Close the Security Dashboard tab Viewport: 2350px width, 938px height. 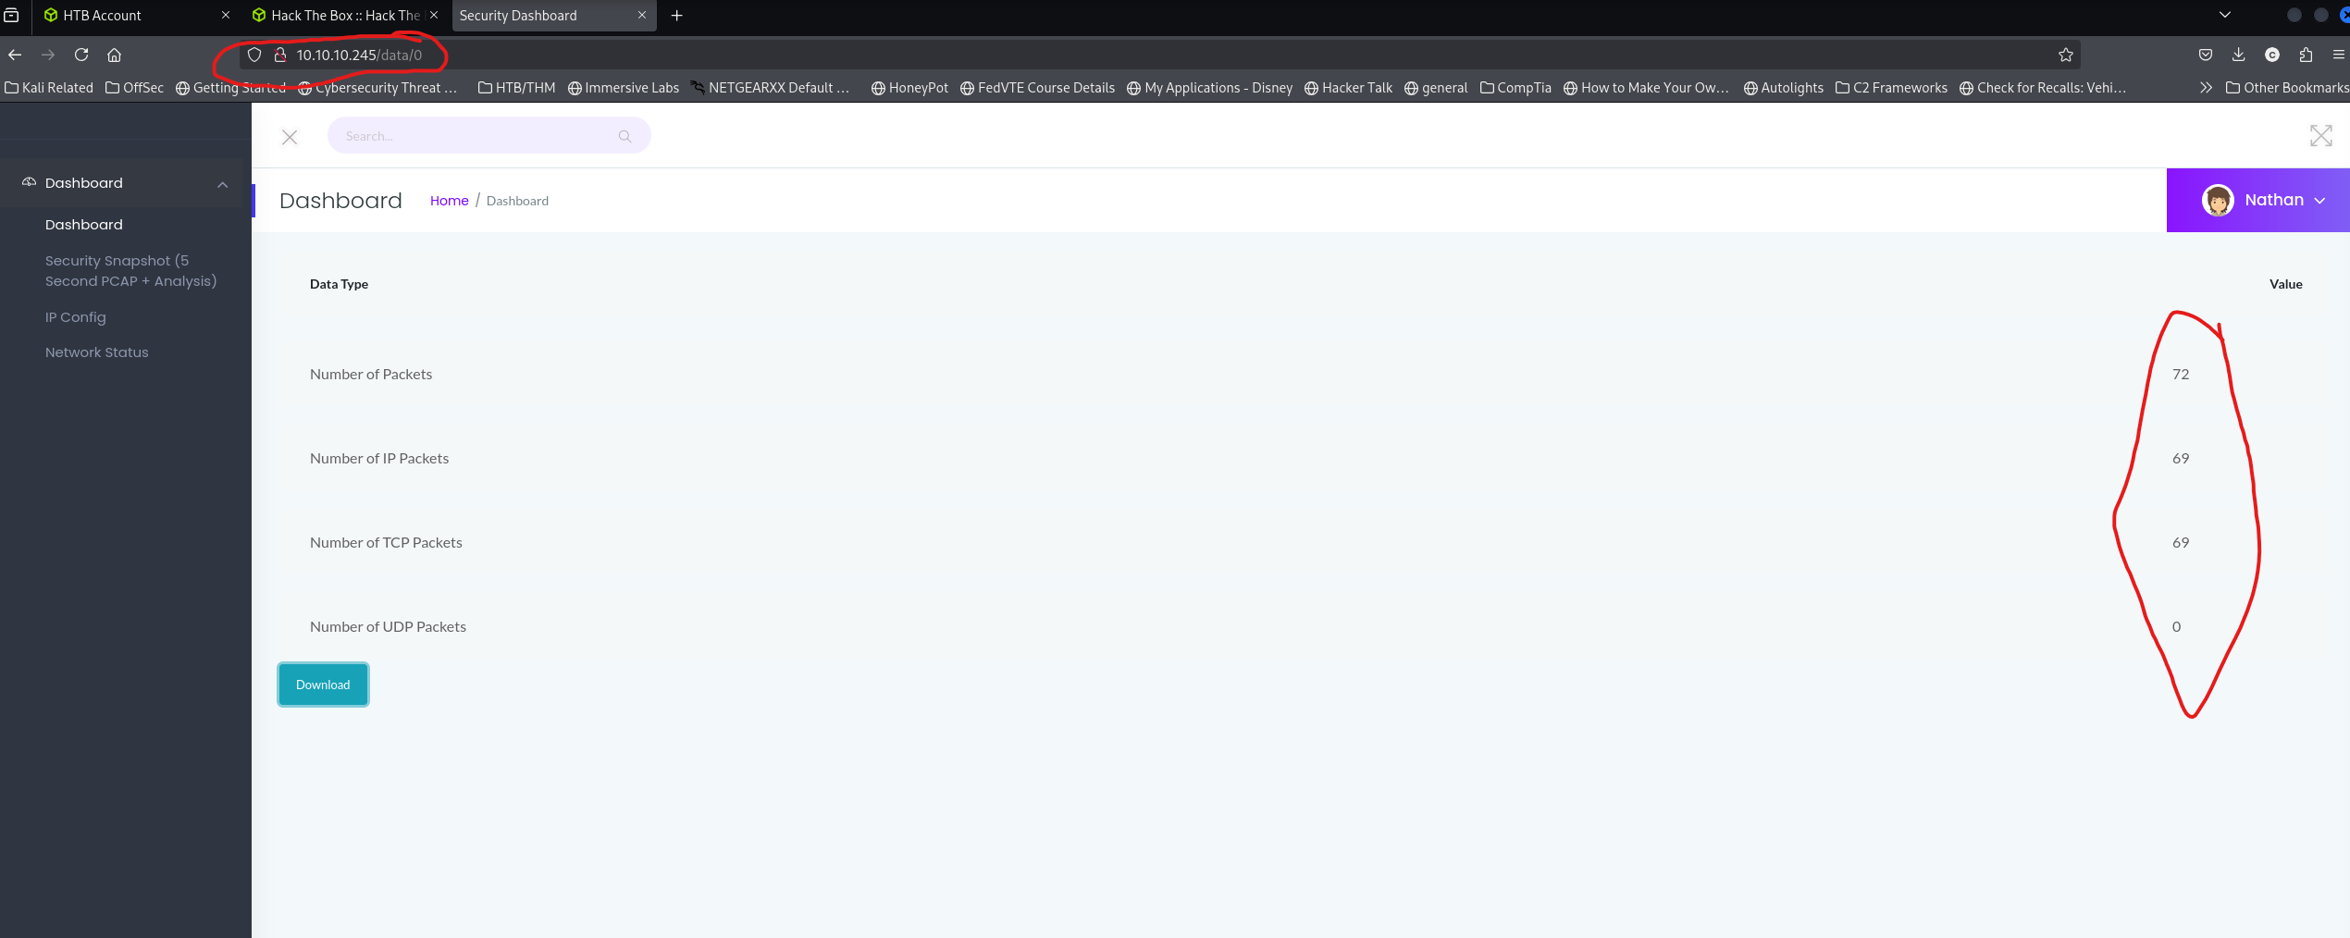(x=641, y=16)
